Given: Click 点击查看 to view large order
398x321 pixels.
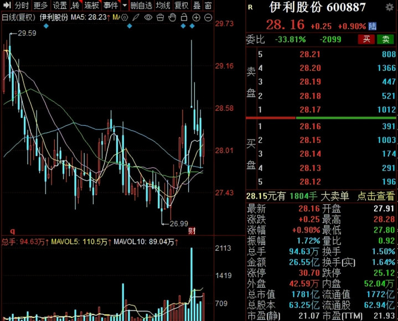Looking at the screenshot, I should (x=376, y=196).
